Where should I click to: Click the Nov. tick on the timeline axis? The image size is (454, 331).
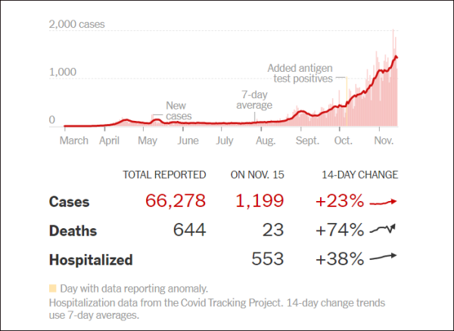384,141
